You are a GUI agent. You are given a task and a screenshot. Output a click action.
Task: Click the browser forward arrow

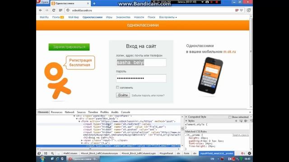point(47,10)
